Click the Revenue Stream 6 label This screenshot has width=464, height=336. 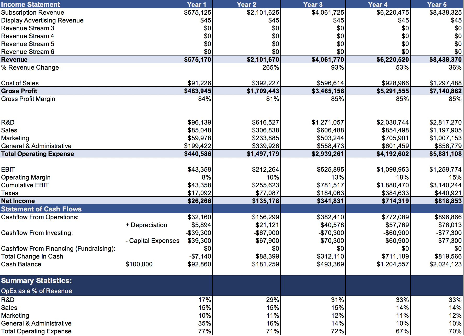(27, 52)
